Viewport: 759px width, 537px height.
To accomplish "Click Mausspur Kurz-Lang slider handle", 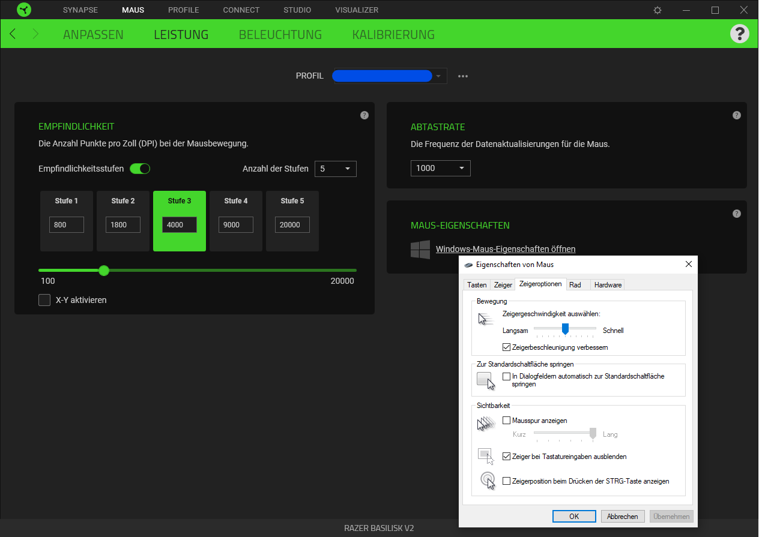I will point(593,434).
